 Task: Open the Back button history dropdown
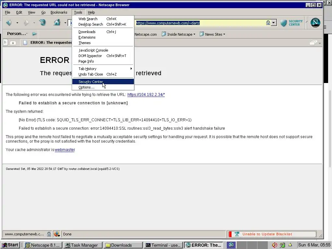point(18,23)
